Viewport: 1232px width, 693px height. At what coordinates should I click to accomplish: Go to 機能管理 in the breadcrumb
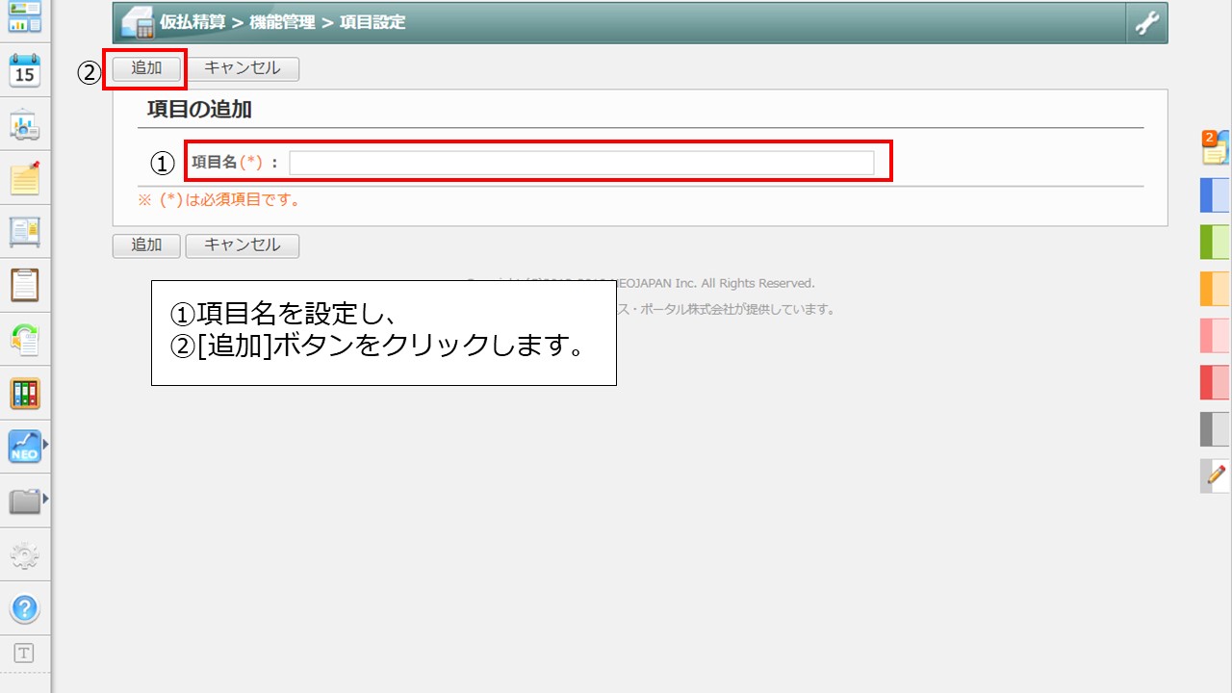[x=282, y=23]
